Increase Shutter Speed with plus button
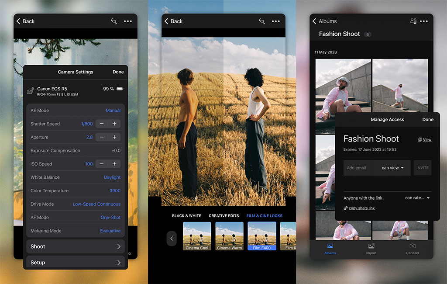This screenshot has width=447, height=284. (114, 124)
